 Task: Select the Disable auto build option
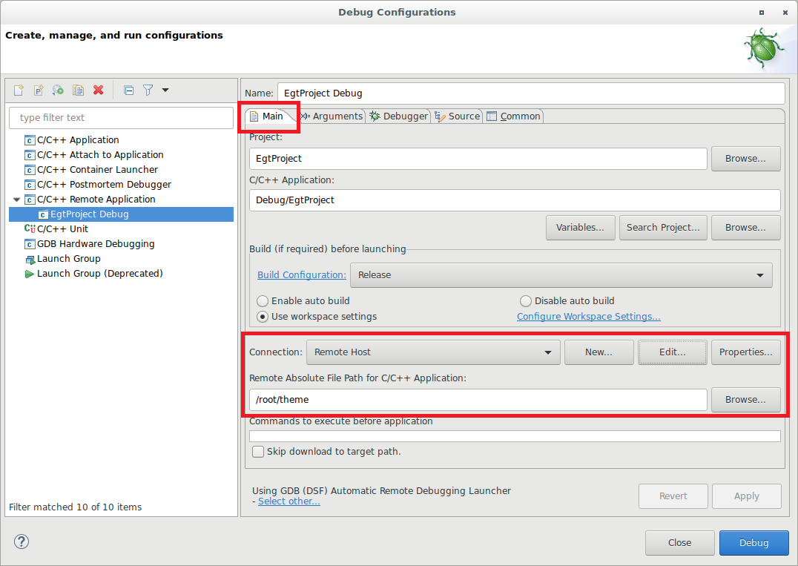(526, 301)
